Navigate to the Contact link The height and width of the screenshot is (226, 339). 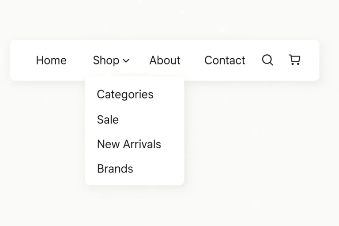pyautogui.click(x=225, y=60)
